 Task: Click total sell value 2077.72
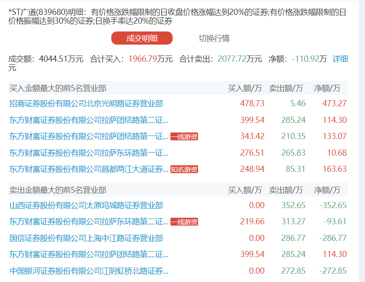232,59
